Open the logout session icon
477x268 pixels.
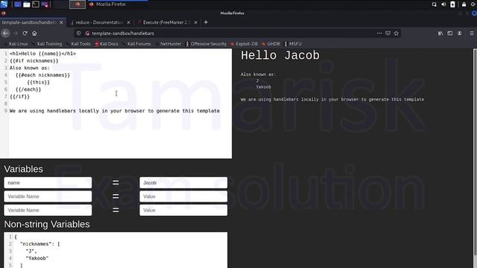pyautogui.click(x=473, y=4)
